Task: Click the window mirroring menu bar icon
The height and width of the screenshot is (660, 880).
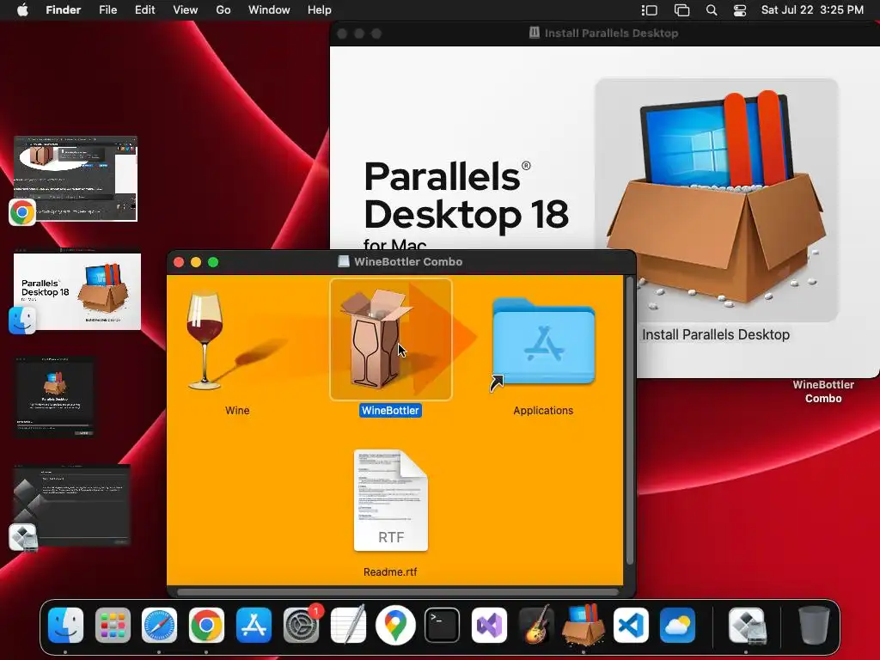Action: coord(681,10)
